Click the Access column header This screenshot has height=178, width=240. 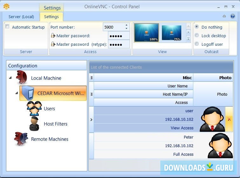(x=143, y=102)
